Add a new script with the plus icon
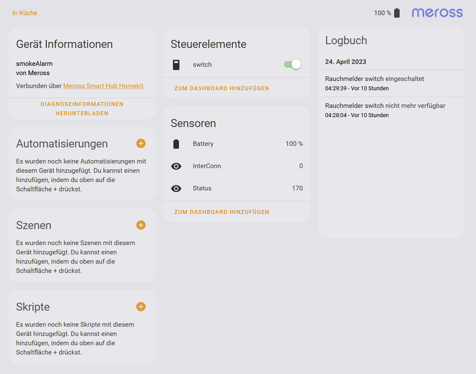 (141, 307)
